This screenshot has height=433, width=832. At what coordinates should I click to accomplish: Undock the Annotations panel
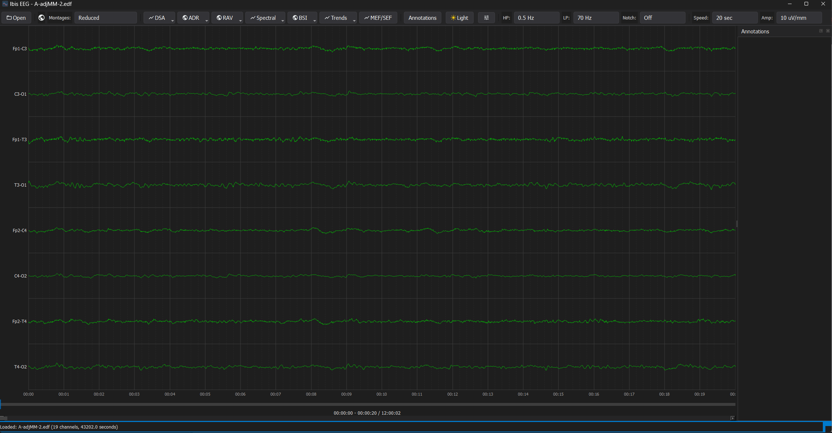821,31
